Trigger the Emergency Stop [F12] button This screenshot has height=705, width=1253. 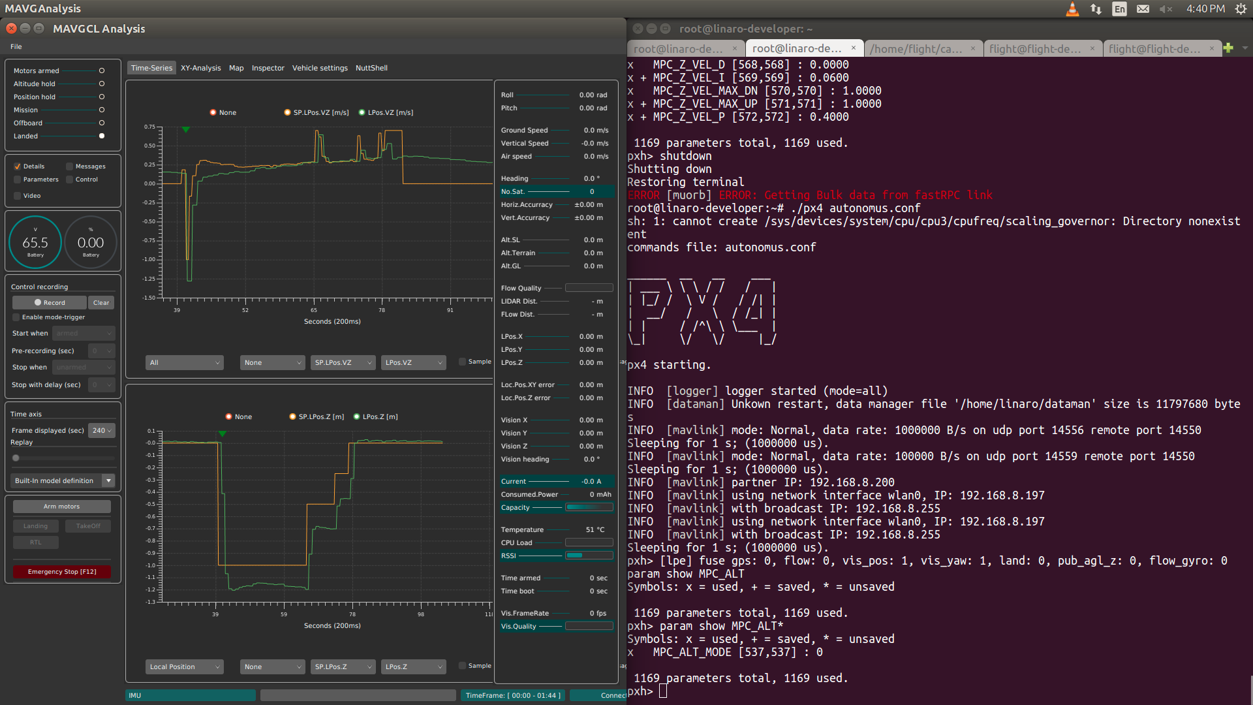[61, 571]
